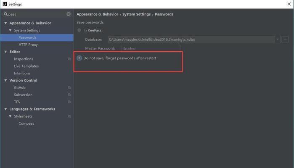Collapse the Version Control tree node
The width and height of the screenshot is (294, 168).
5,80
